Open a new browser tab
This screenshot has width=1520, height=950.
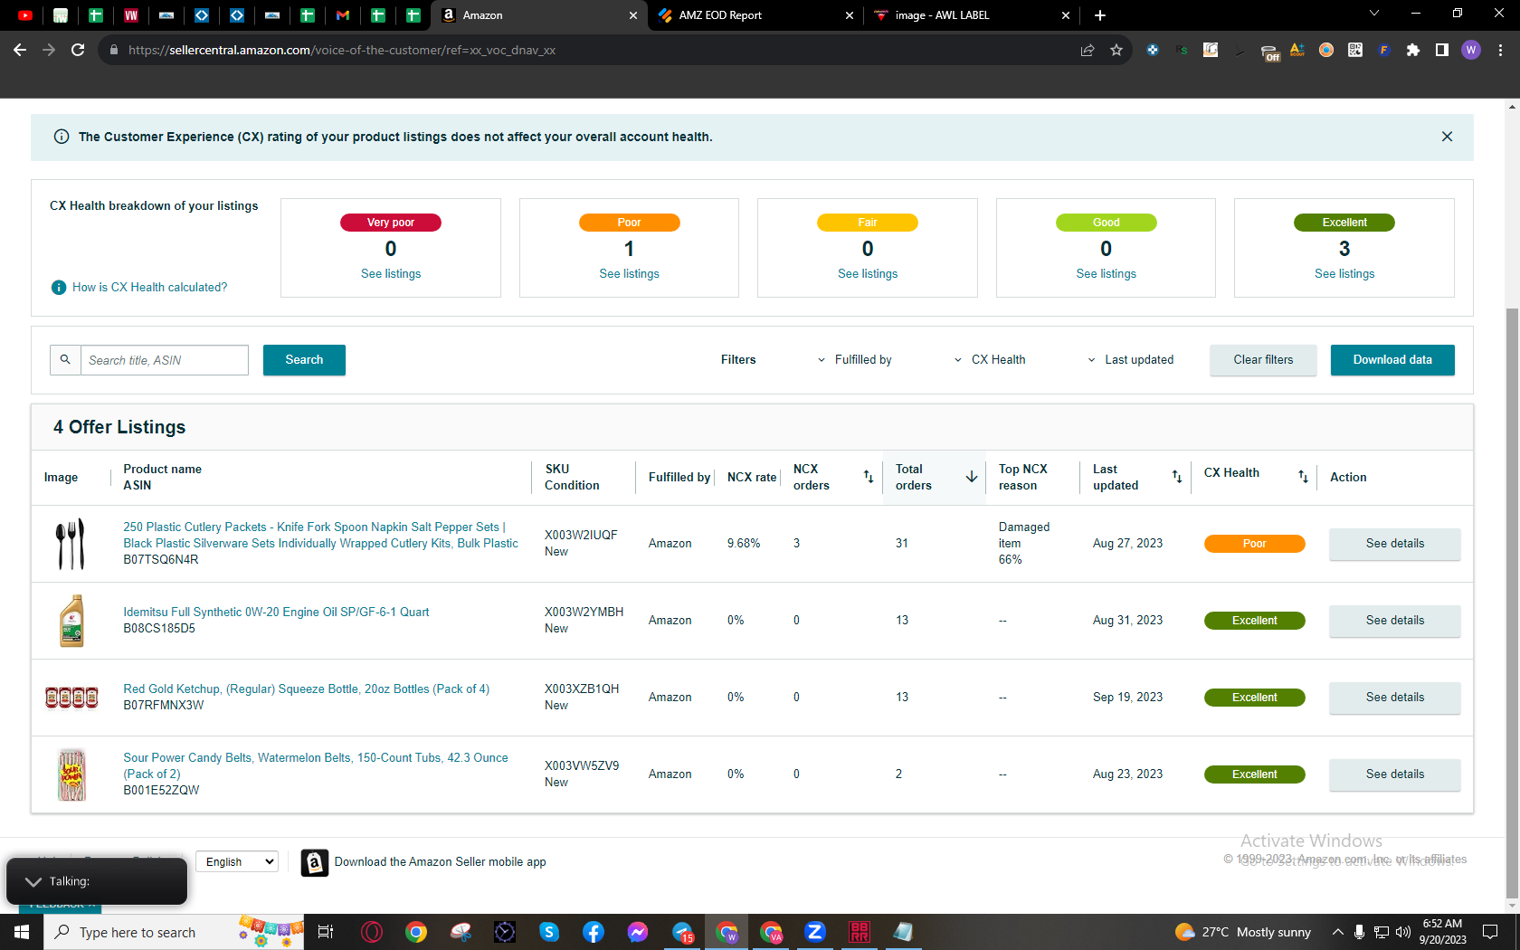pos(1100,15)
